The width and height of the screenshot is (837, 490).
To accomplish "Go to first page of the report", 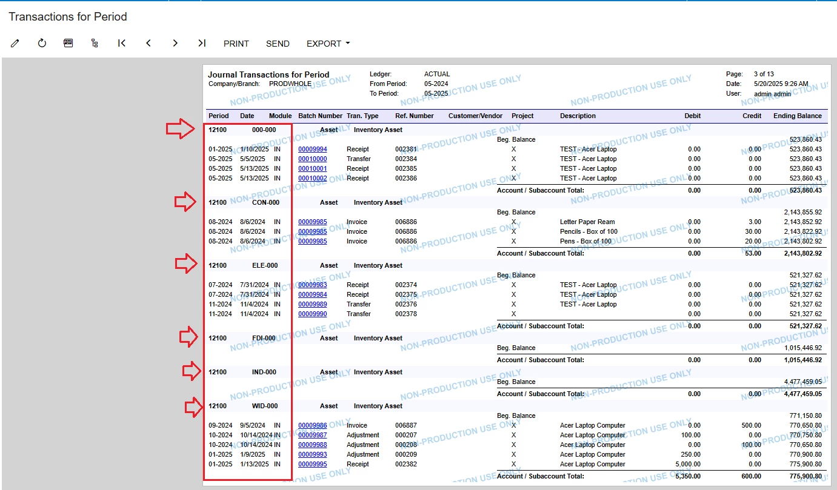I will tap(122, 44).
